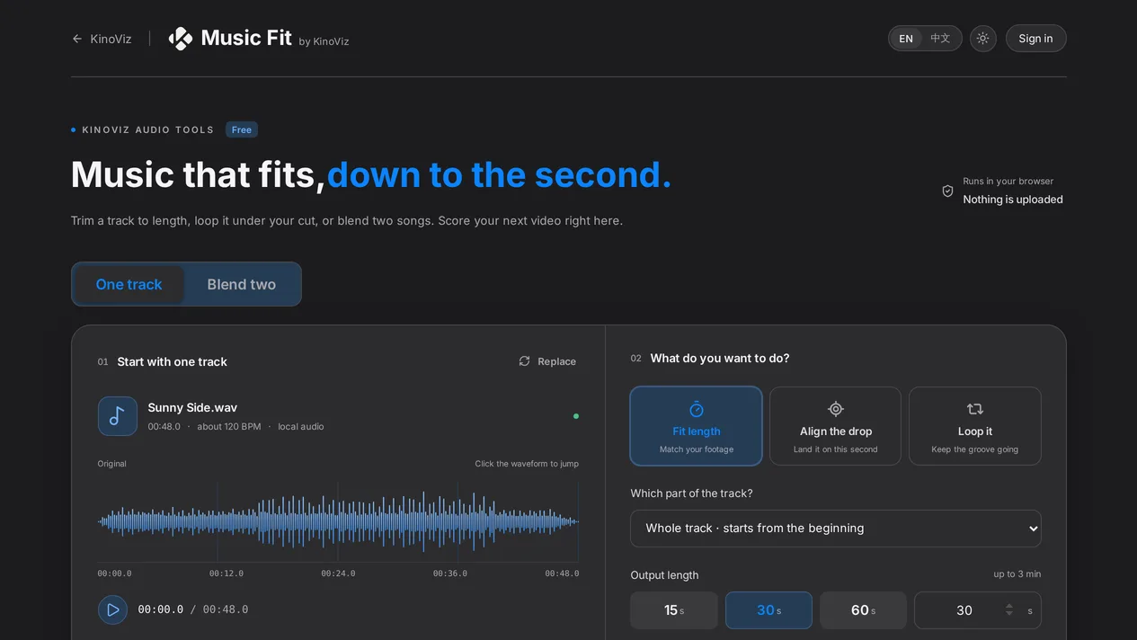Select the One track tab
The image size is (1137, 640).
pos(129,284)
